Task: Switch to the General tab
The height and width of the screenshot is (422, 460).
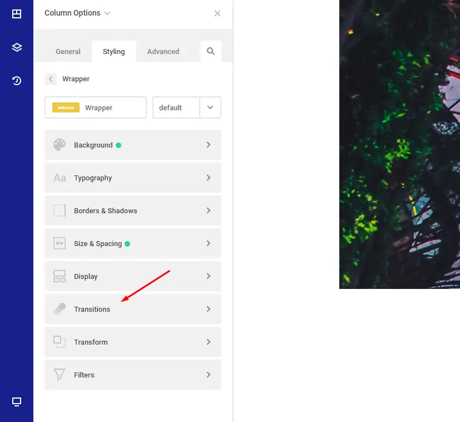Action: [x=68, y=51]
